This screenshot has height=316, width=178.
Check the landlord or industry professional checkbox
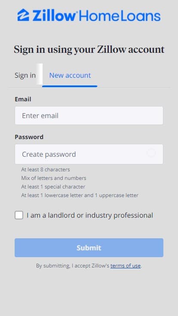[19, 215]
